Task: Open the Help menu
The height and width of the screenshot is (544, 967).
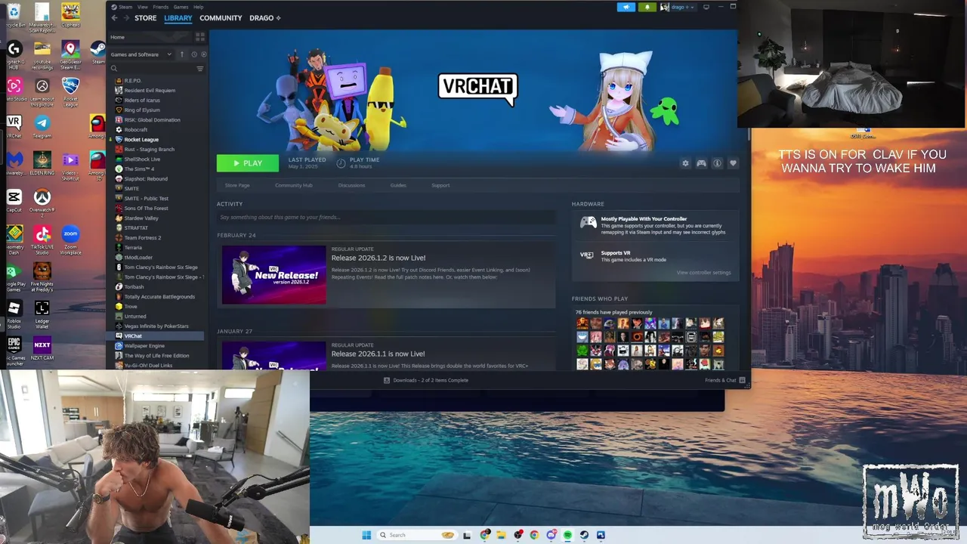Action: click(x=198, y=7)
